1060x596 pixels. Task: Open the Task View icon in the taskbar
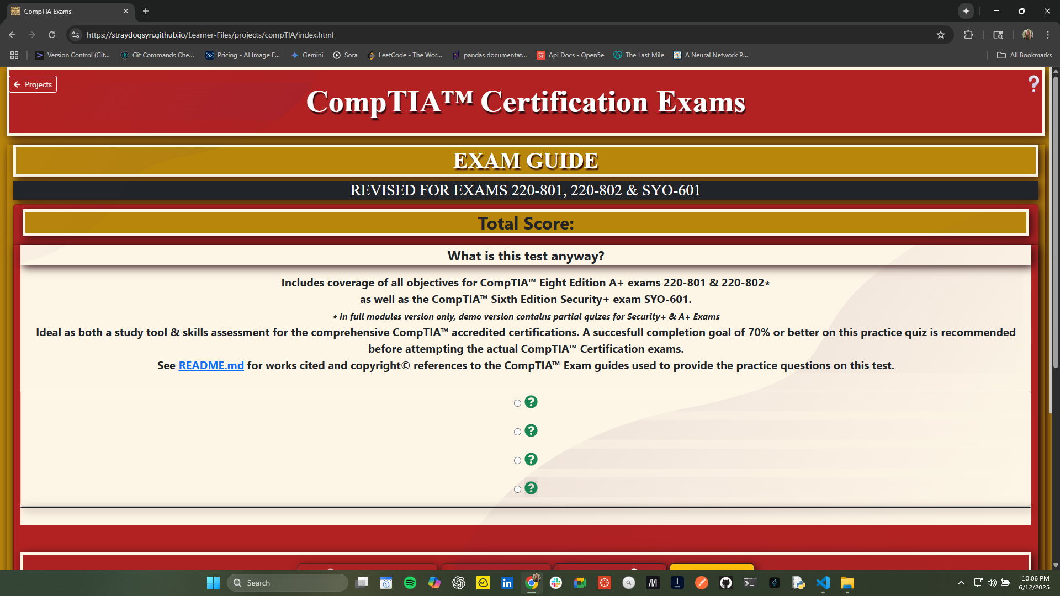pyautogui.click(x=362, y=583)
